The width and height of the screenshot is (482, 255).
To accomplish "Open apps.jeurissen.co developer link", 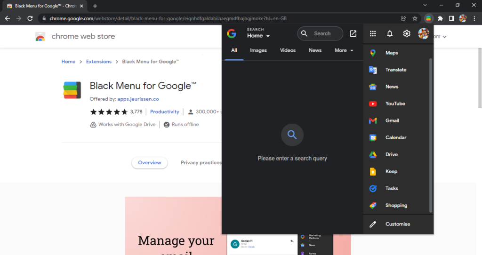I will [138, 99].
